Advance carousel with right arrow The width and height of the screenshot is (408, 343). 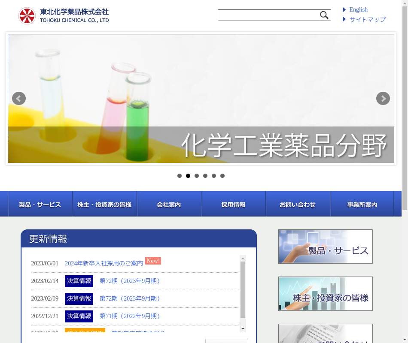pyautogui.click(x=383, y=99)
